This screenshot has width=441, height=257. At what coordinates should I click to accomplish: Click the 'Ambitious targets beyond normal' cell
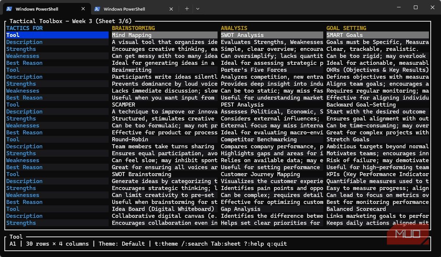coord(378,146)
